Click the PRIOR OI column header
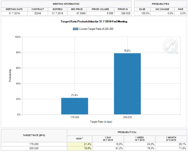188x152 pixels. coord(123,9)
